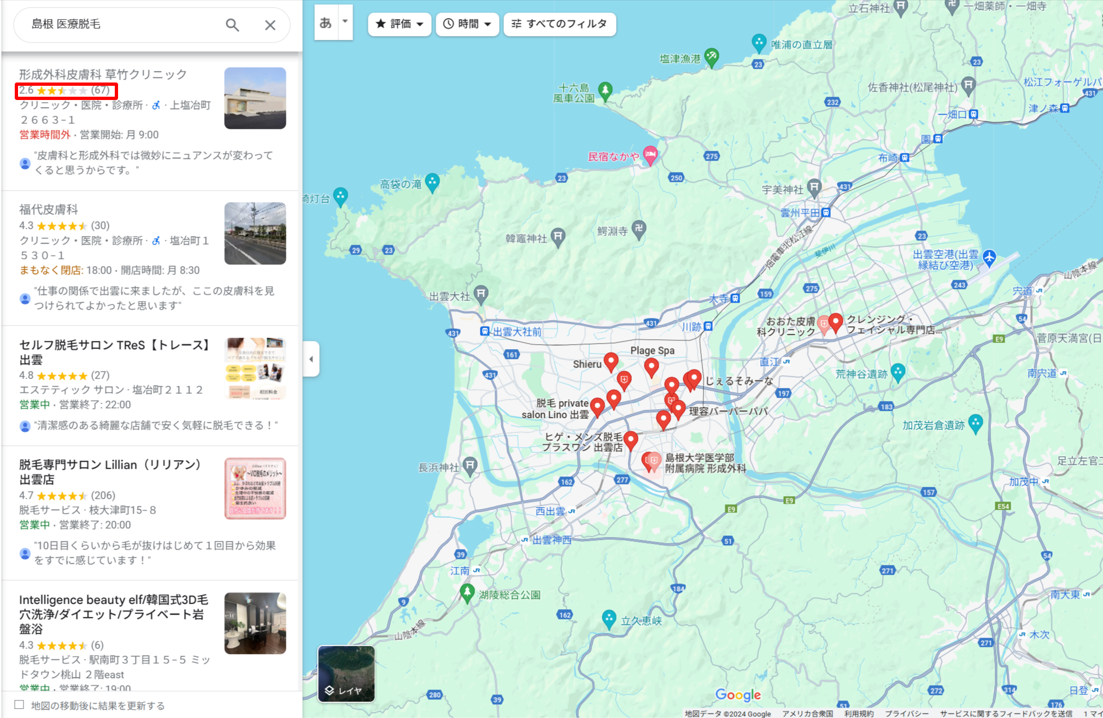
Task: Clear the search with the X icon
Action: (270, 25)
